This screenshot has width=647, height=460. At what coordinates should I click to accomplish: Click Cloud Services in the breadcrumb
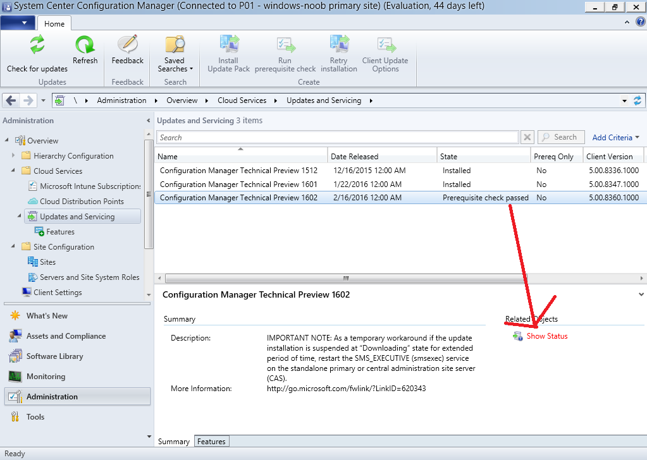click(242, 100)
